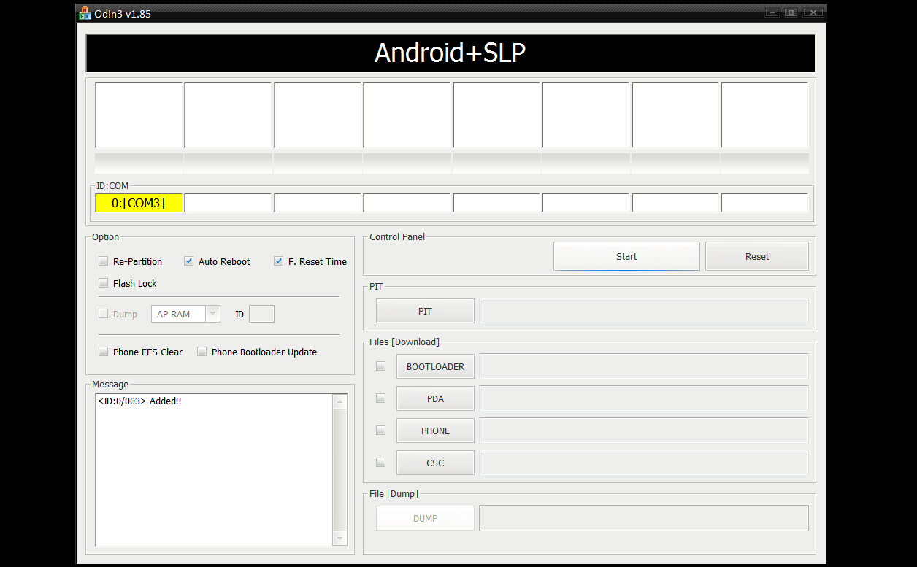The height and width of the screenshot is (567, 917).
Task: Uncheck F. Reset Time option
Action: click(x=278, y=261)
